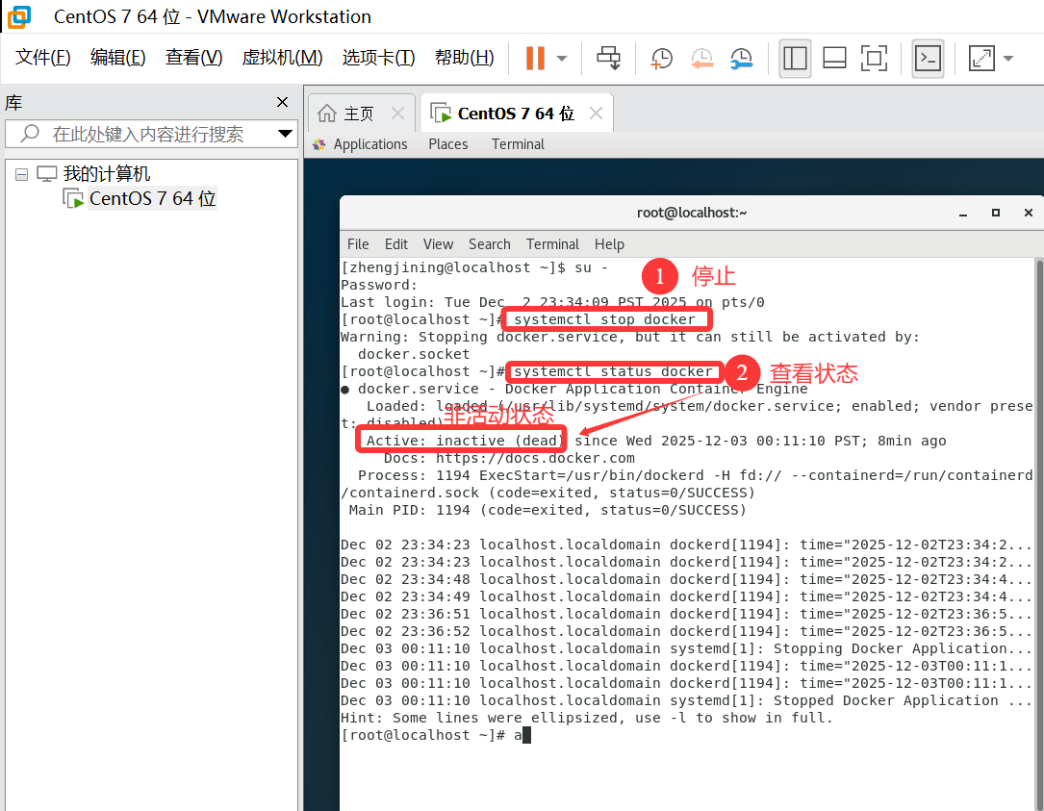Show the virtual machine thumbnail bar

point(833,58)
